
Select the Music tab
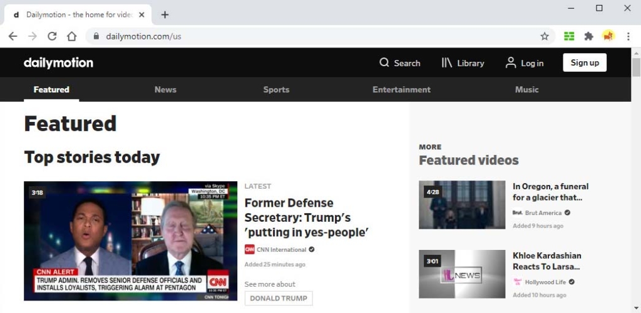pyautogui.click(x=526, y=89)
